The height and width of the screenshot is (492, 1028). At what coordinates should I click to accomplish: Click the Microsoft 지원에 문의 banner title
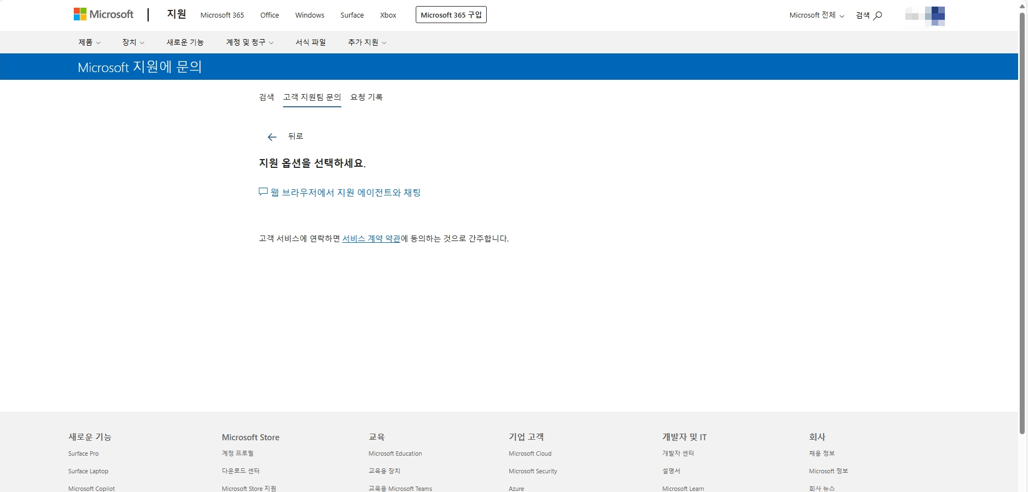[140, 67]
